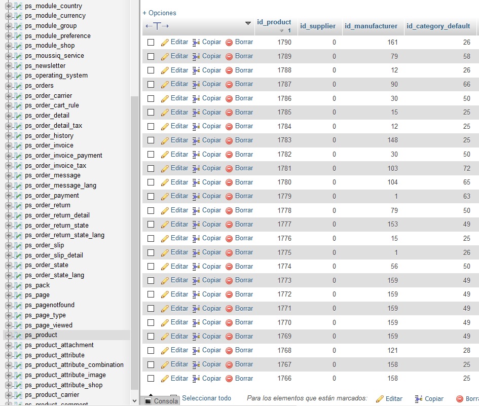Click the pencil icon in row 1774

tap(165, 267)
